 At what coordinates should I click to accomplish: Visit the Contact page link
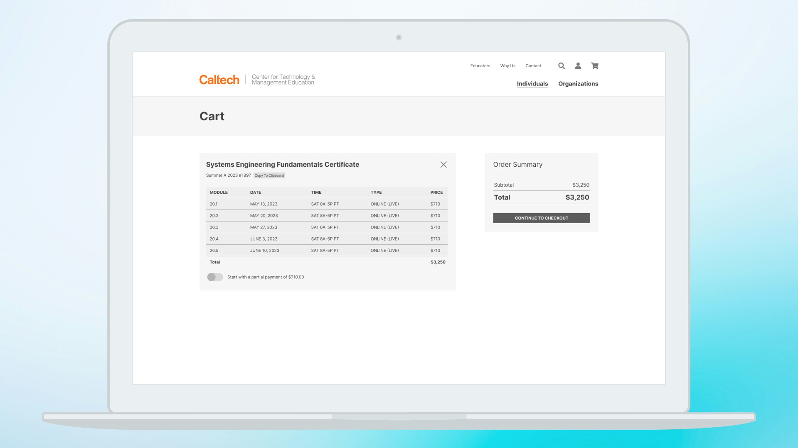[x=533, y=66]
